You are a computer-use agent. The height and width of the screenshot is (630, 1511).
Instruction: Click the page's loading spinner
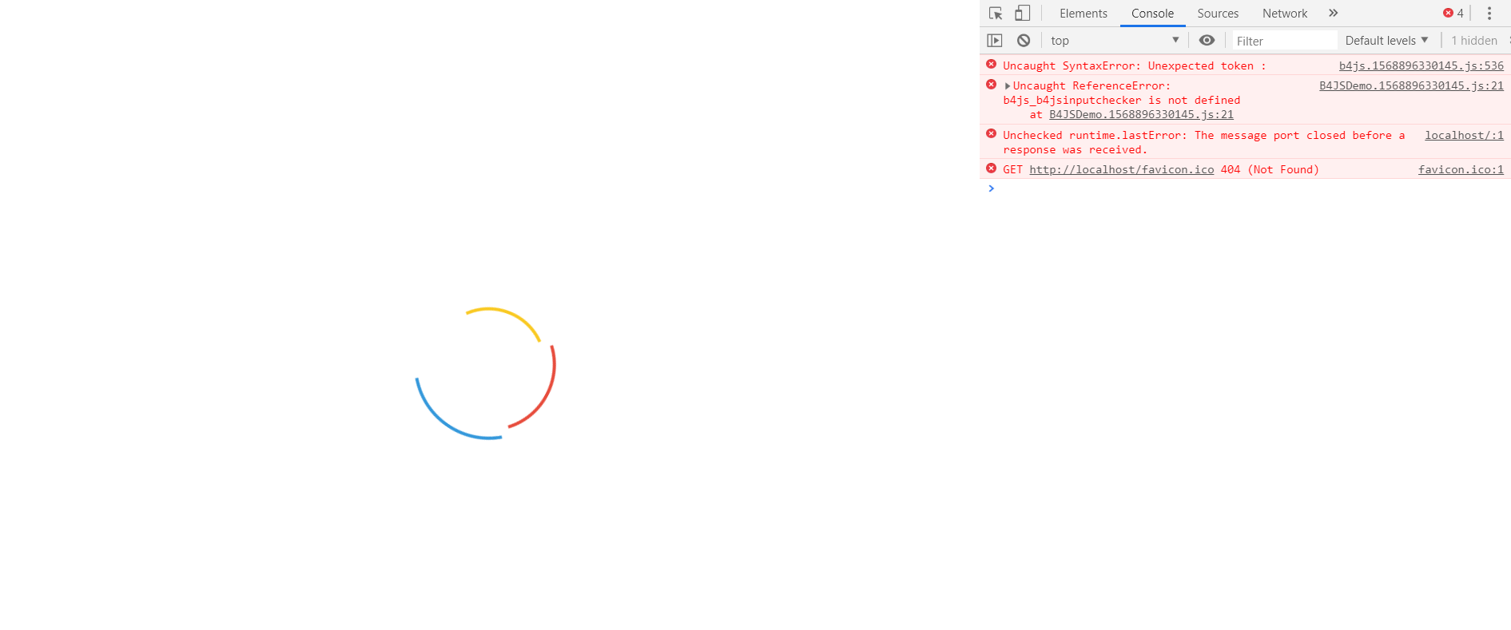click(486, 373)
